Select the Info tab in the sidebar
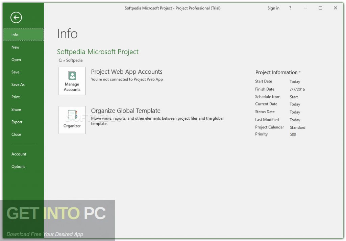The image size is (346, 241). pos(23,35)
